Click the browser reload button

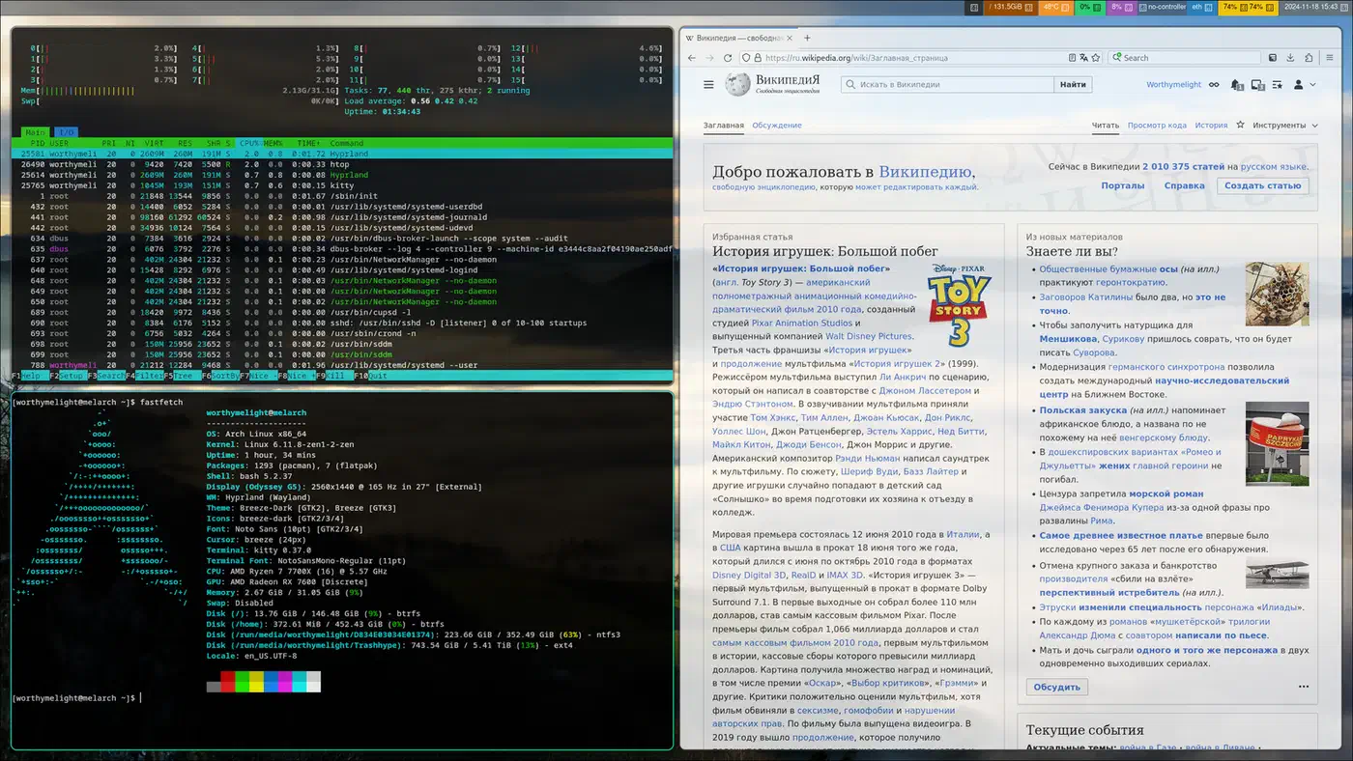tap(728, 58)
